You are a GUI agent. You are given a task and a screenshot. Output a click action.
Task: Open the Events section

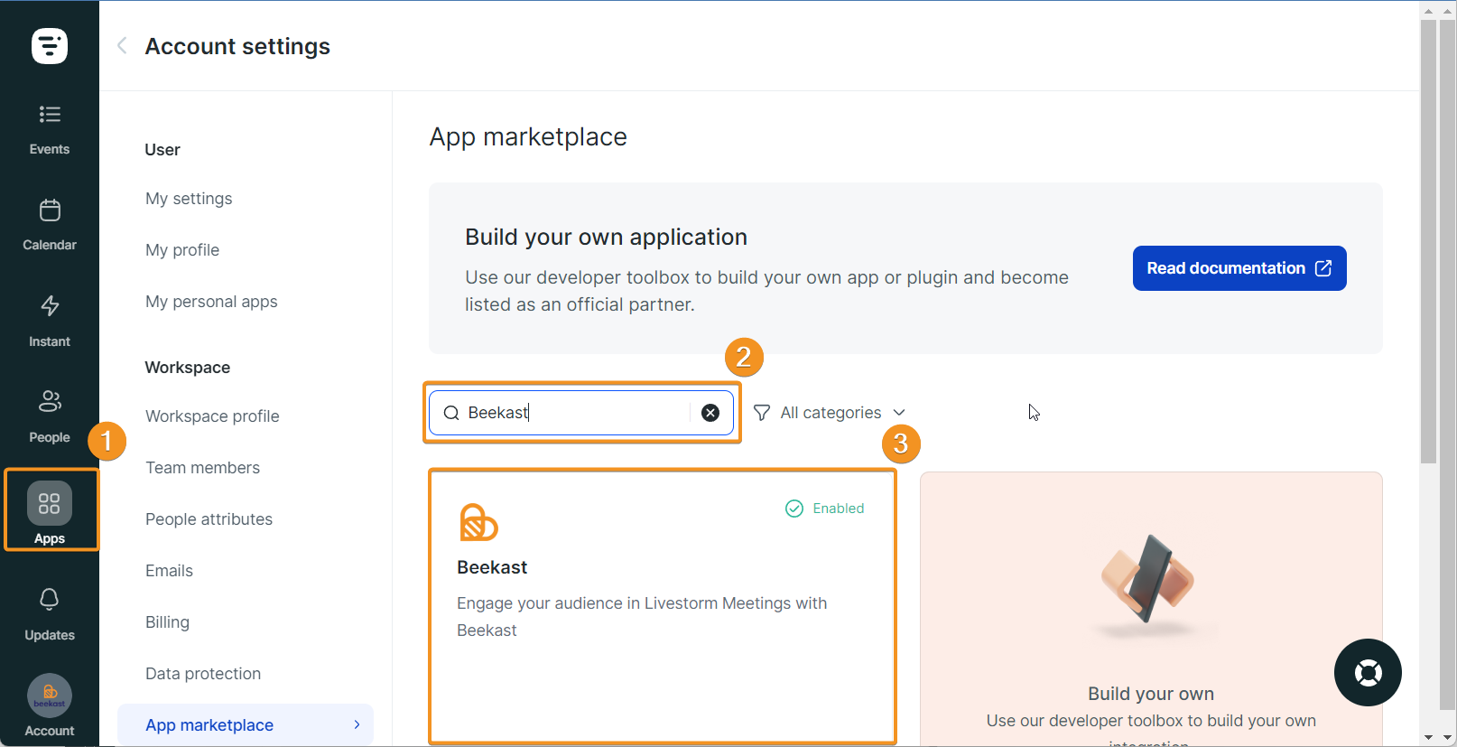pos(50,130)
